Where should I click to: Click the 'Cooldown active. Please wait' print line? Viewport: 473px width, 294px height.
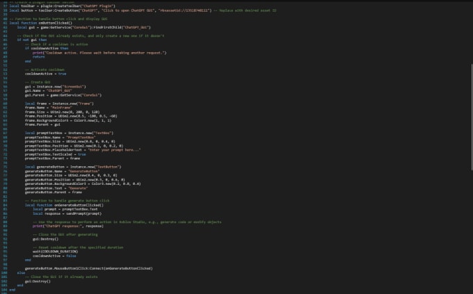99,53
